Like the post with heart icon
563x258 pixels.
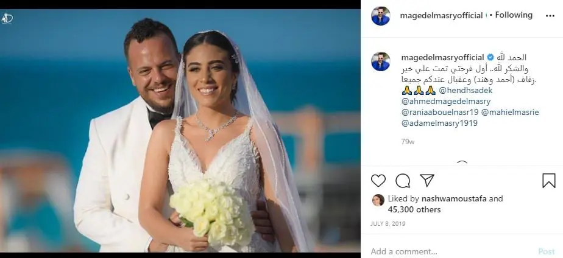(378, 181)
